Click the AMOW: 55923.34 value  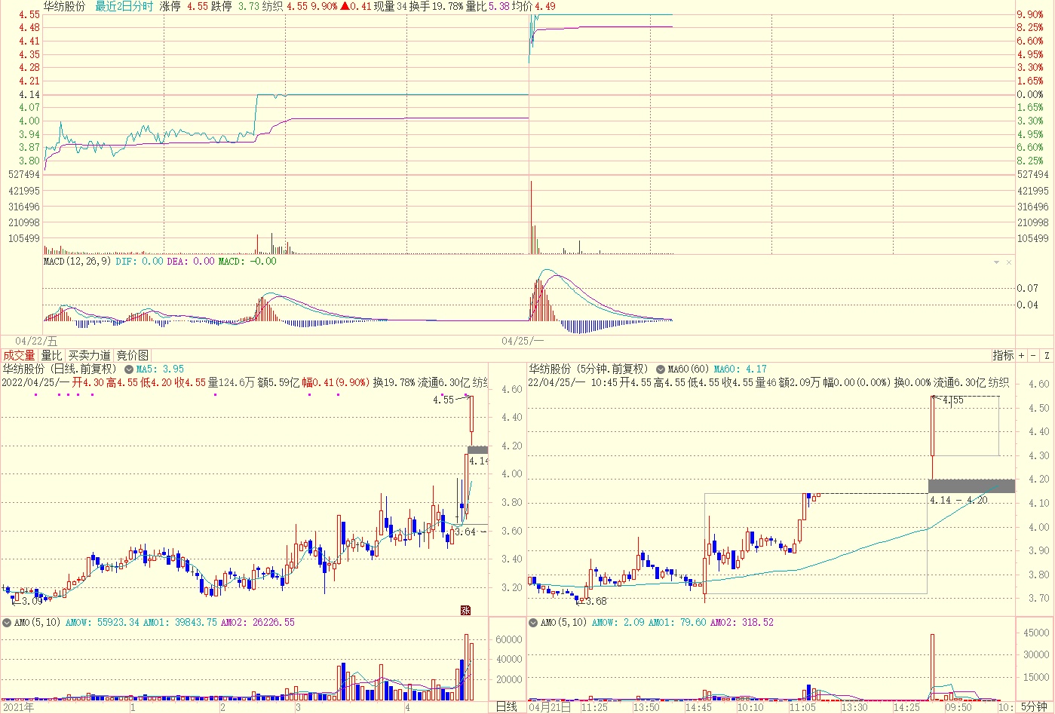(103, 622)
